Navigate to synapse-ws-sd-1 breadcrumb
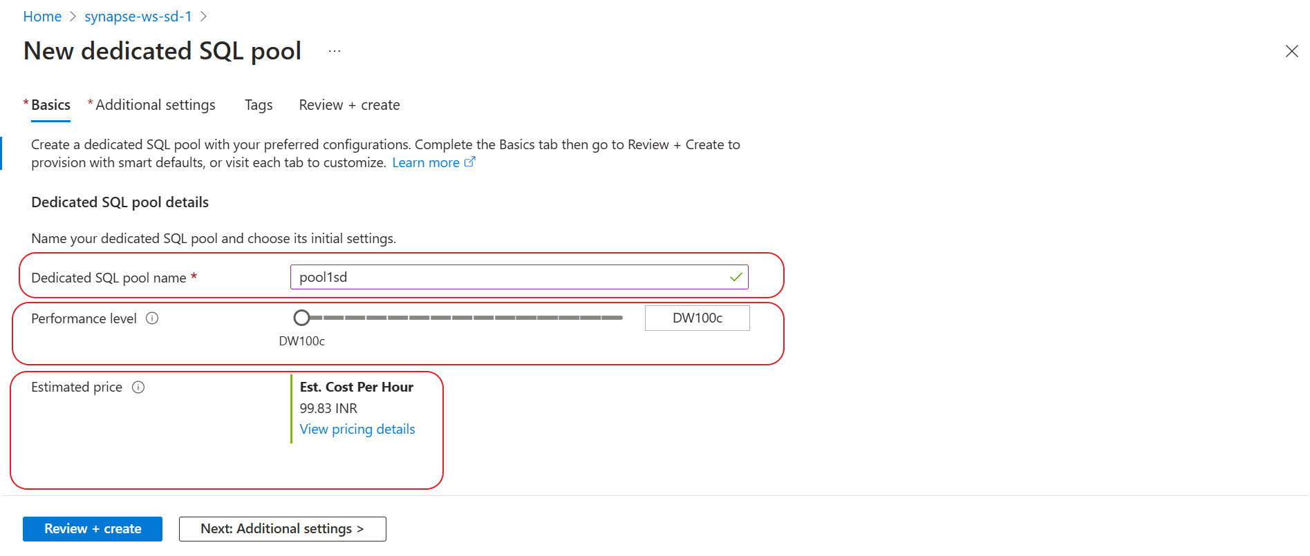1310x556 pixels. point(138,17)
